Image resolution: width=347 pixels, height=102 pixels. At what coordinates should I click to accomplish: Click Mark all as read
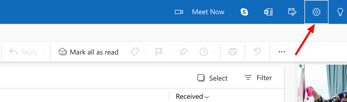[88, 52]
